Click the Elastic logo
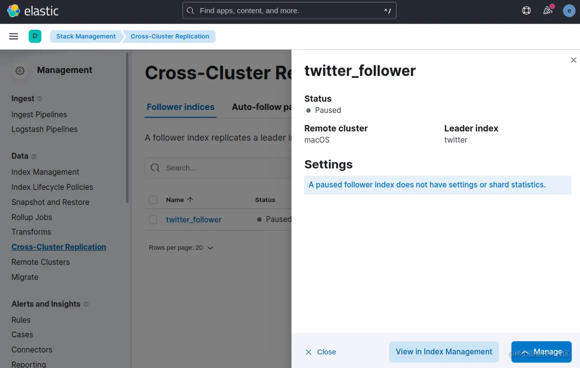580x368 pixels. click(33, 11)
